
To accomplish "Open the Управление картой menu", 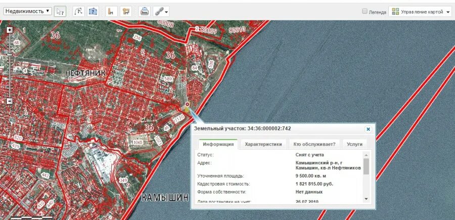I will tap(420, 12).
